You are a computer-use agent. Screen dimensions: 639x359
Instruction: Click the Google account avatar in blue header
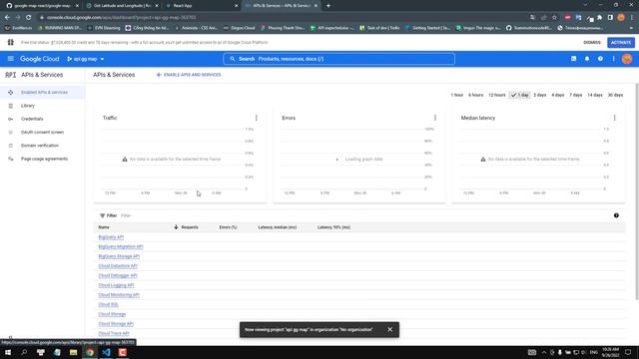[627, 59]
